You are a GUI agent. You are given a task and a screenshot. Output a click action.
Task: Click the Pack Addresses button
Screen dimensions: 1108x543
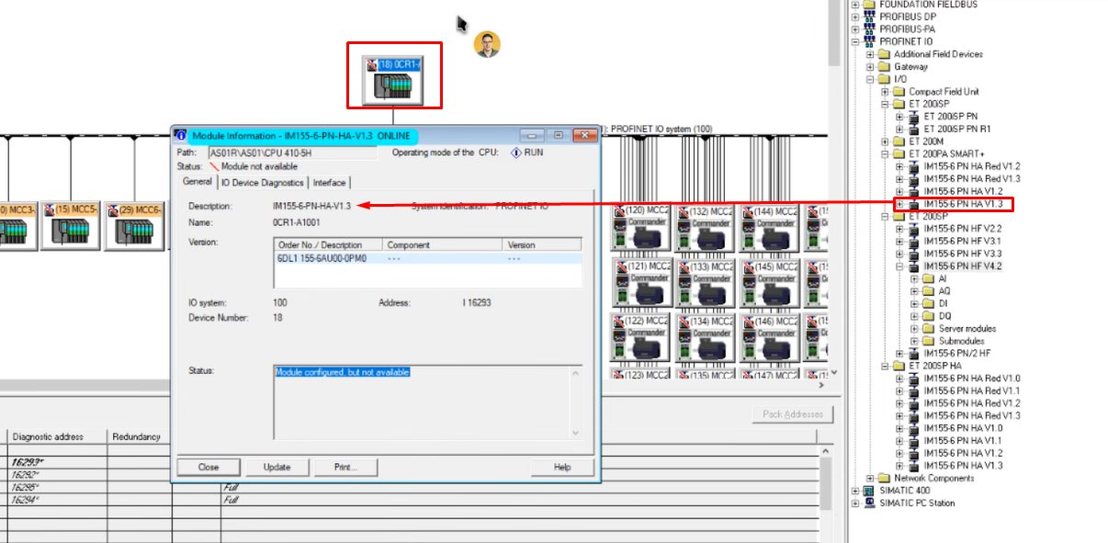tap(792, 414)
